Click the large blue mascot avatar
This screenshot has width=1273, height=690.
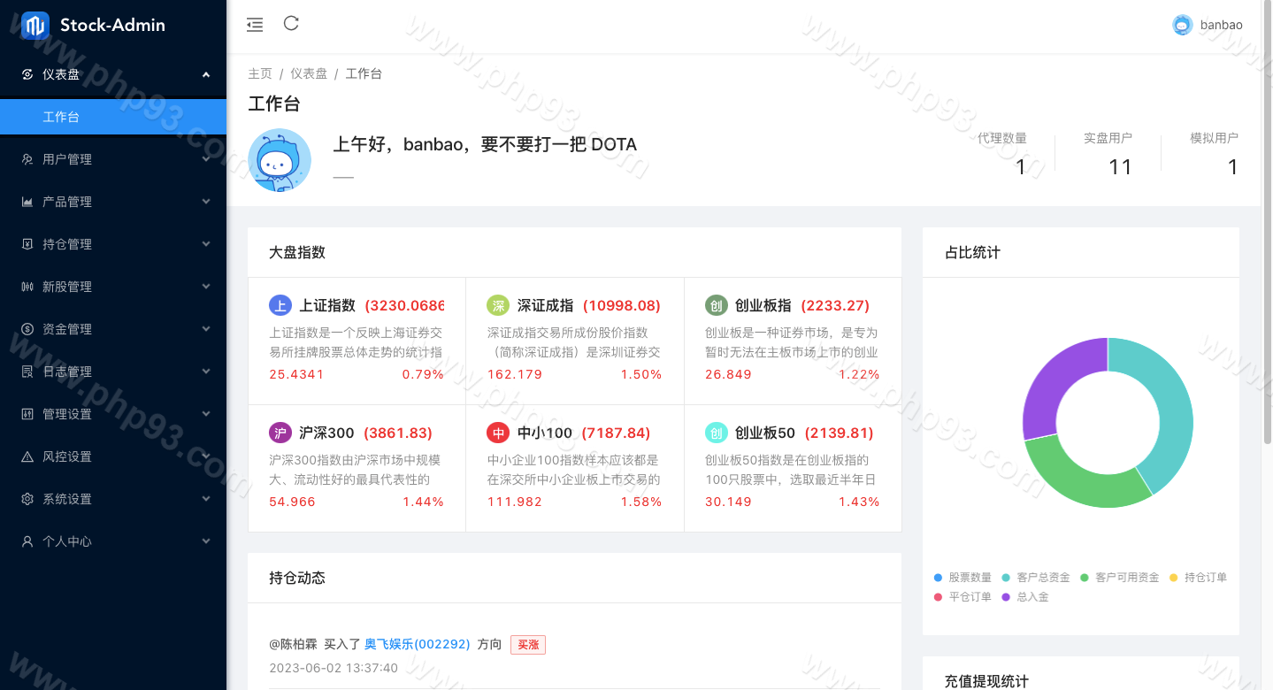(280, 160)
